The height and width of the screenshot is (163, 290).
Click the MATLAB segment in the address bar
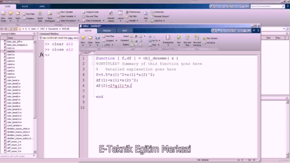pyautogui.click(x=65, y=29)
